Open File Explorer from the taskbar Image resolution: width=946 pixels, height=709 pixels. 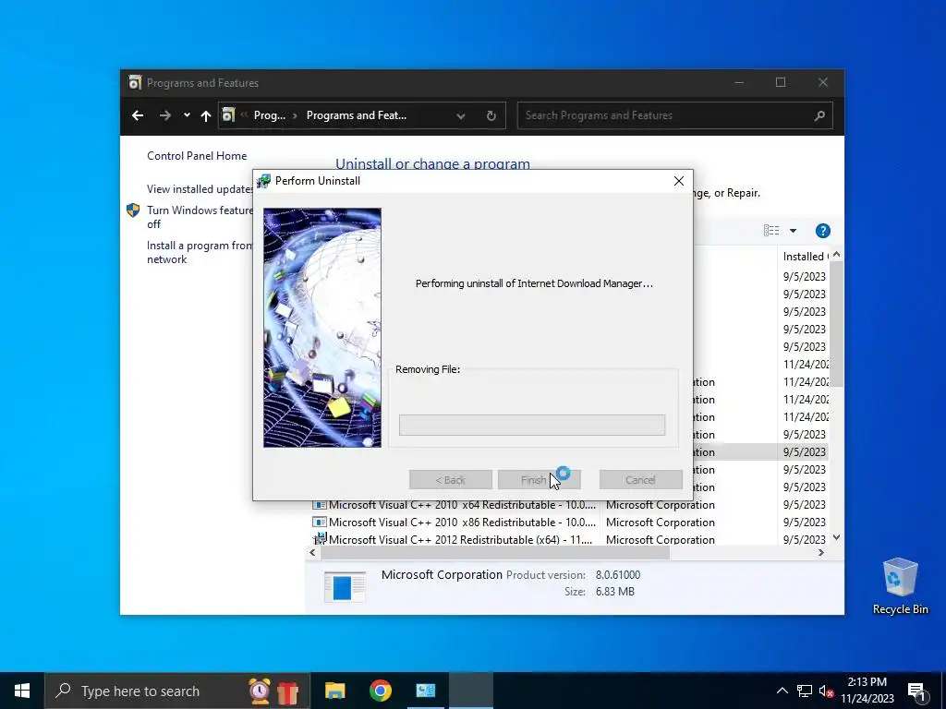pyautogui.click(x=334, y=691)
